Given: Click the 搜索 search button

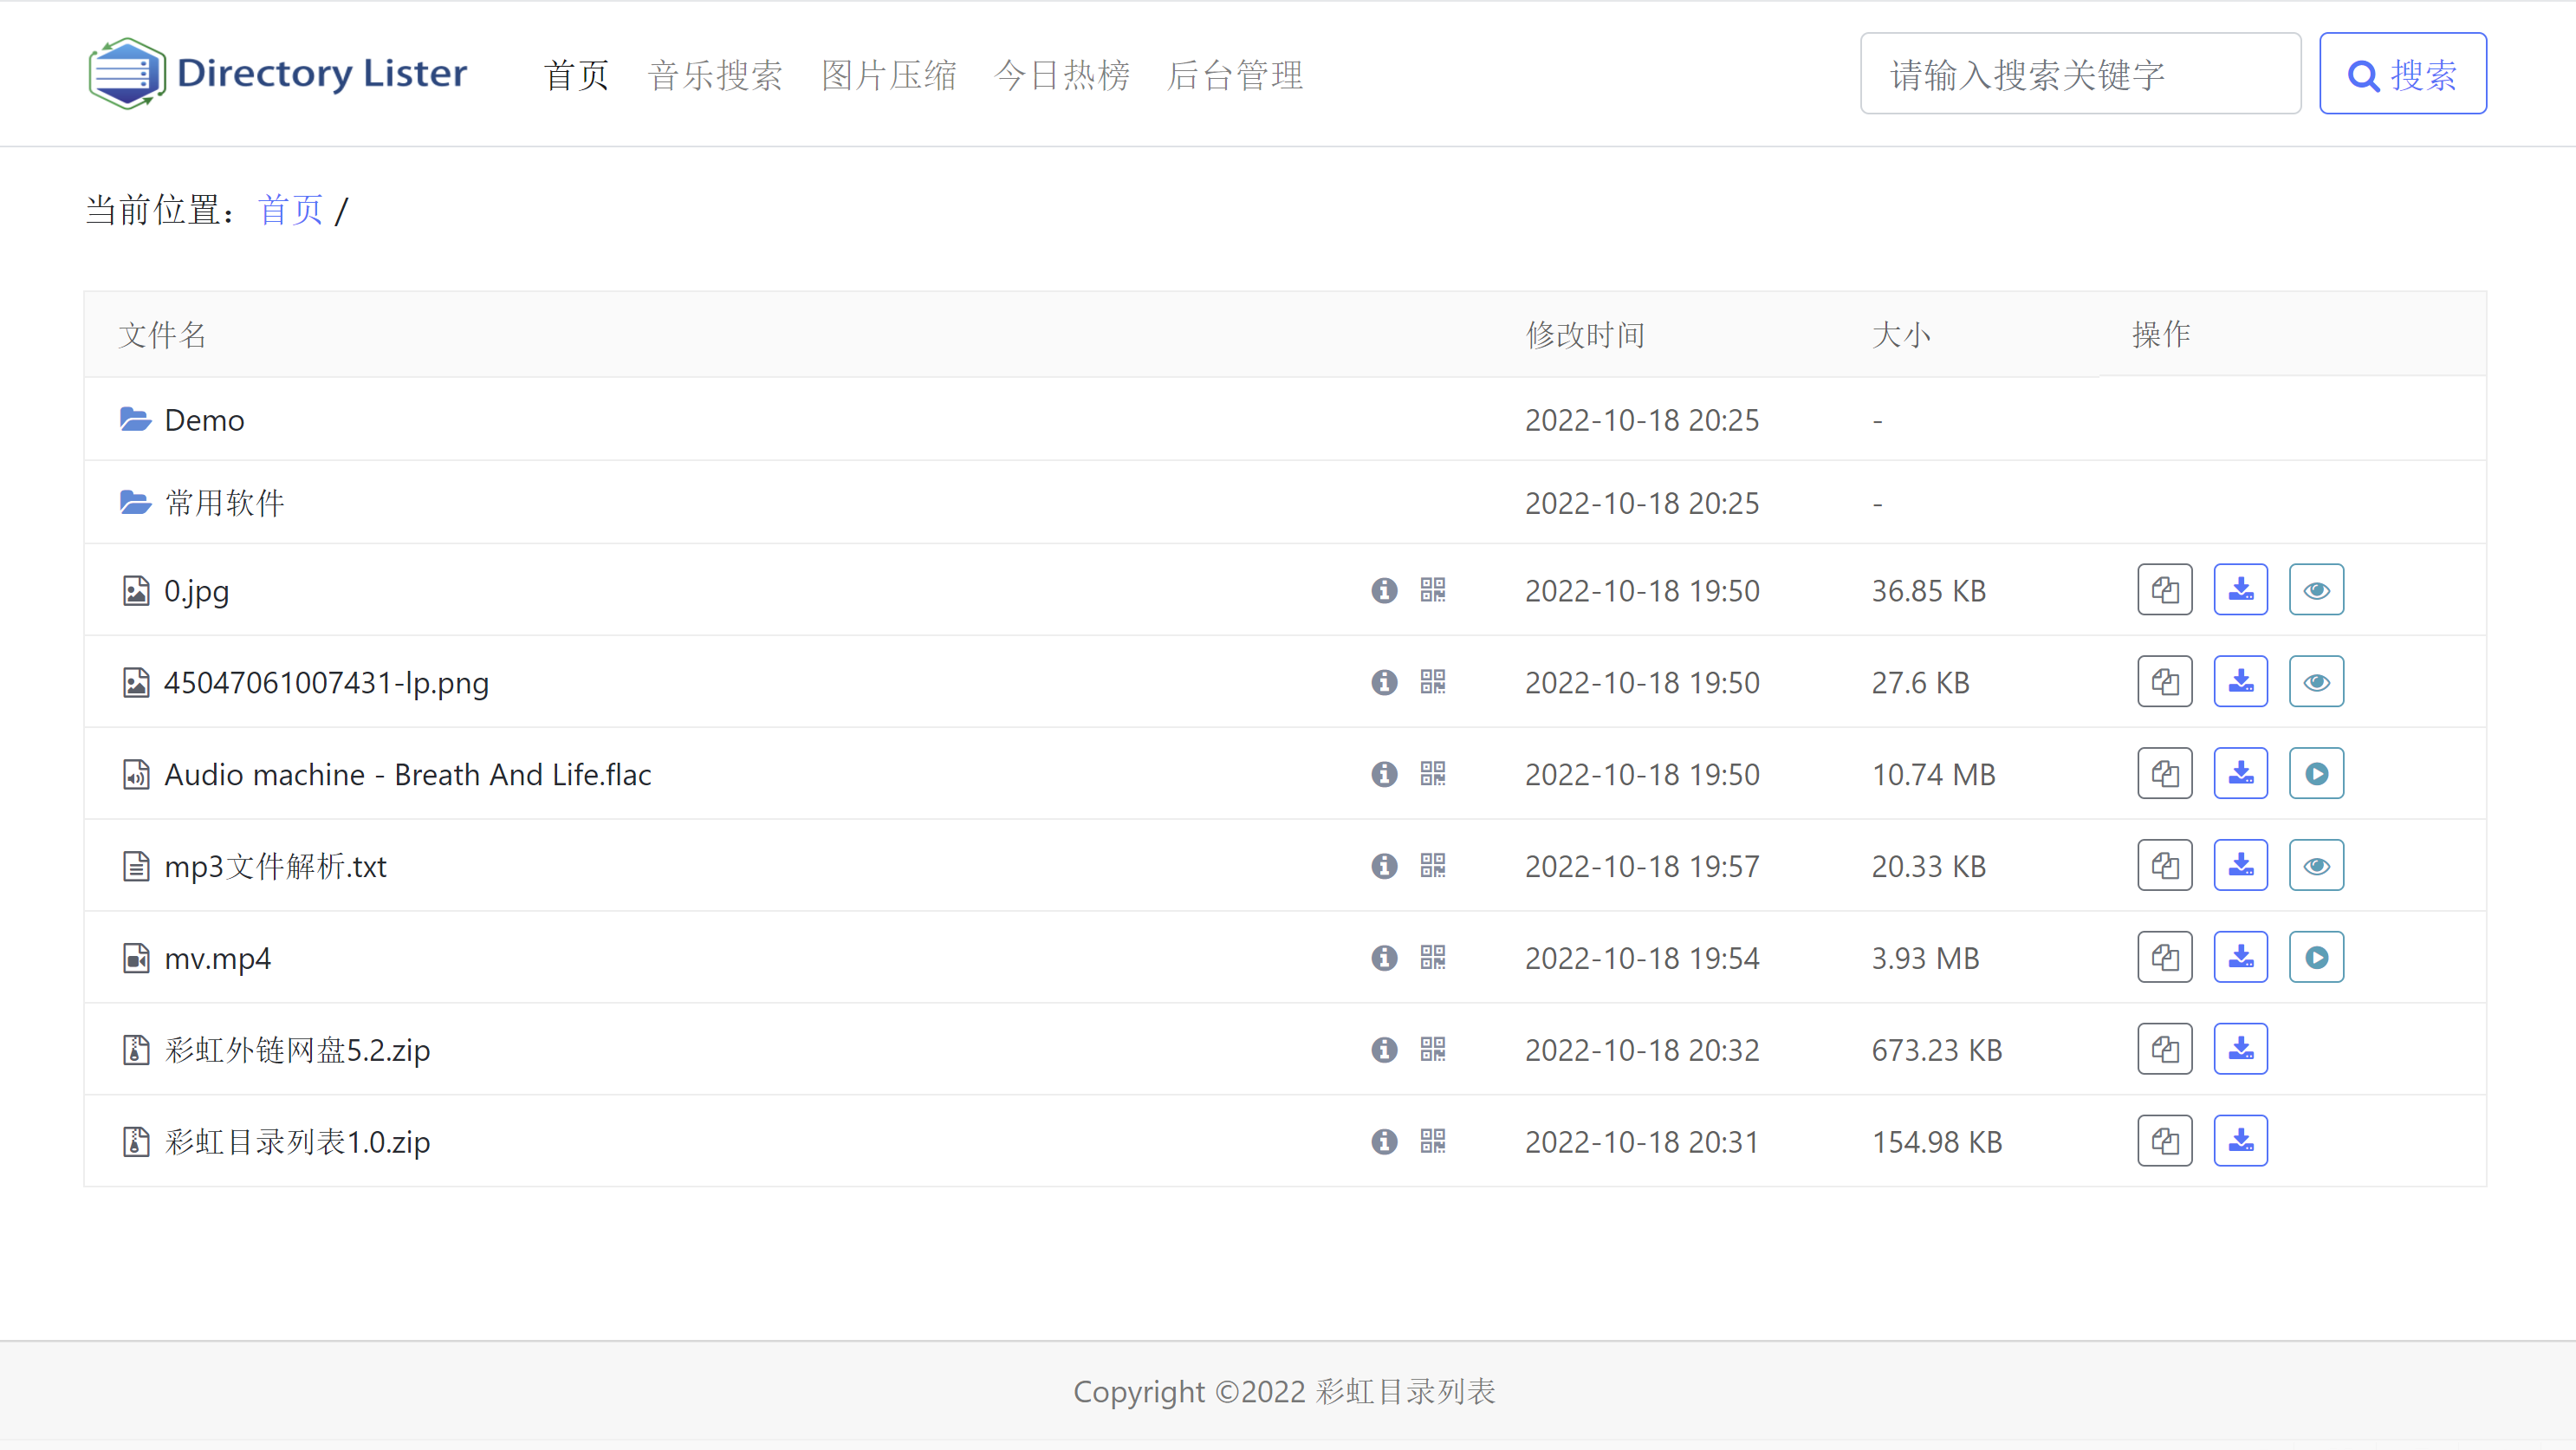Looking at the screenshot, I should click(x=2403, y=73).
